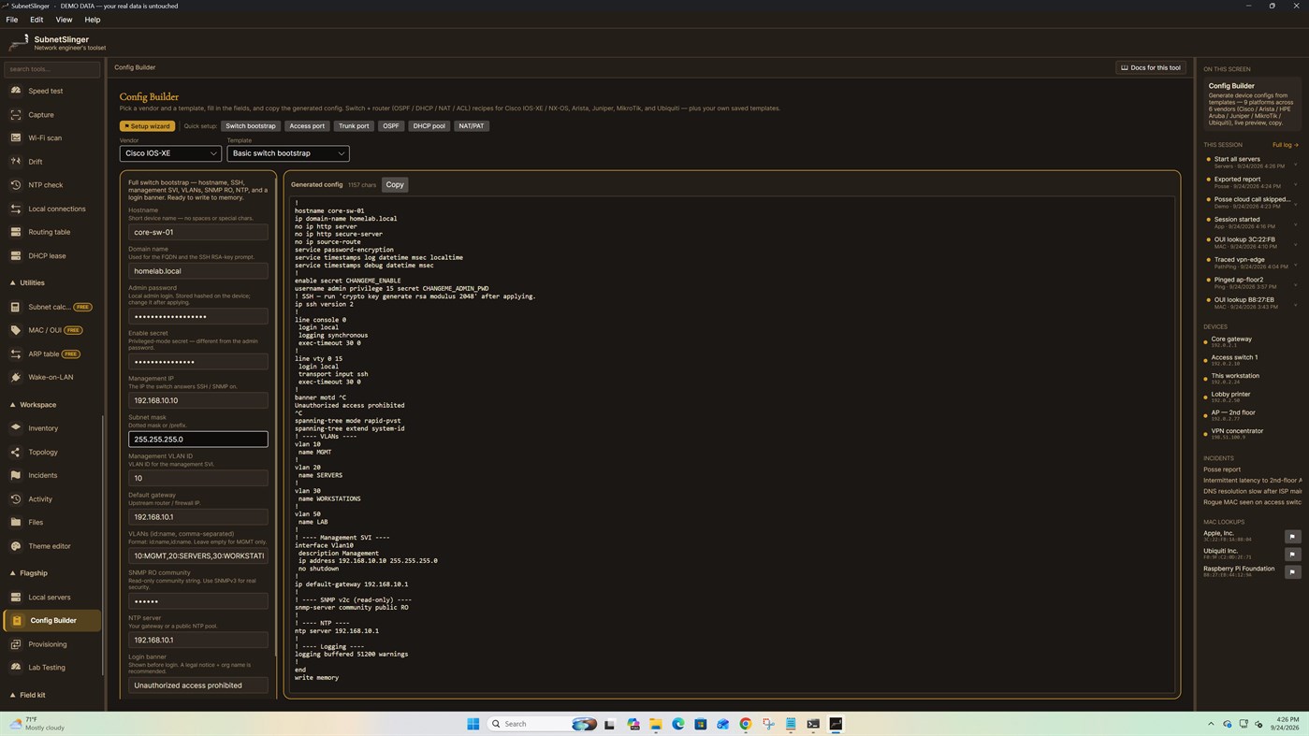Launch the Setup wizard
Viewport: 1309px width, 736px height.
coord(147,126)
